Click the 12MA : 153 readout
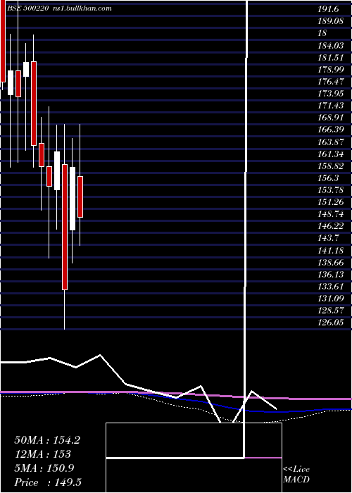This screenshot has height=493, width=352. tap(42, 454)
